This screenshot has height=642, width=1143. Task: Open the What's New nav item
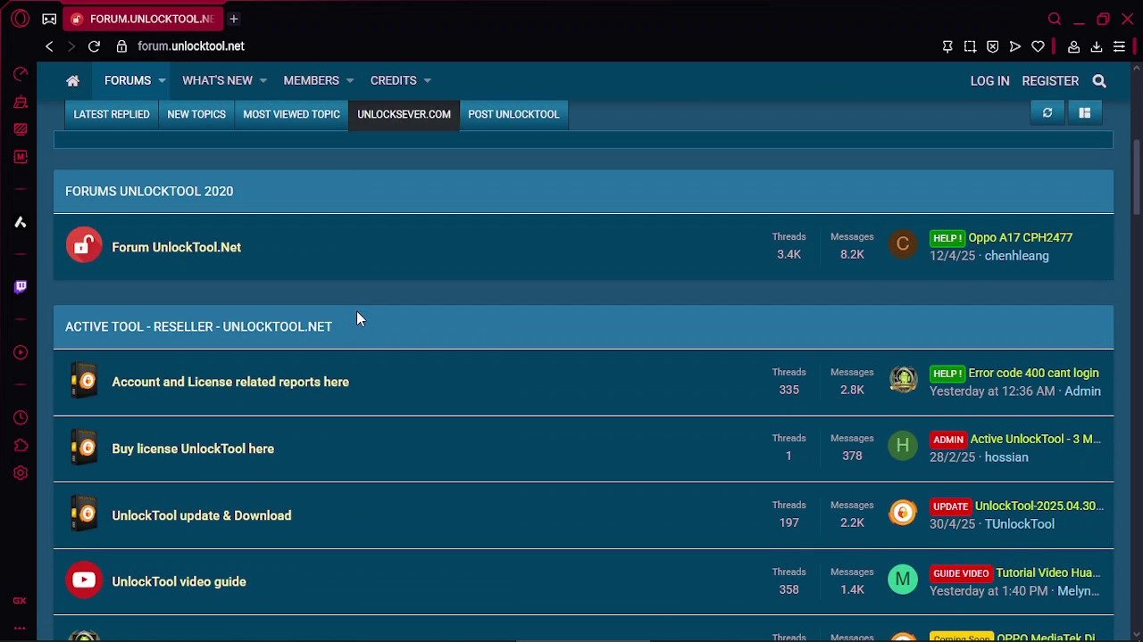[217, 80]
